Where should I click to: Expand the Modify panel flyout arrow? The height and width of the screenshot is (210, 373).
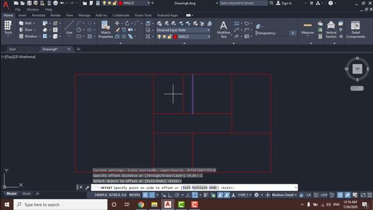121,43
